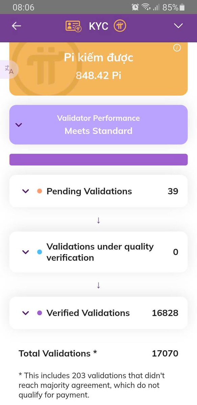Open the header dropdown chevron
This screenshot has width=197, height=405.
[178, 26]
